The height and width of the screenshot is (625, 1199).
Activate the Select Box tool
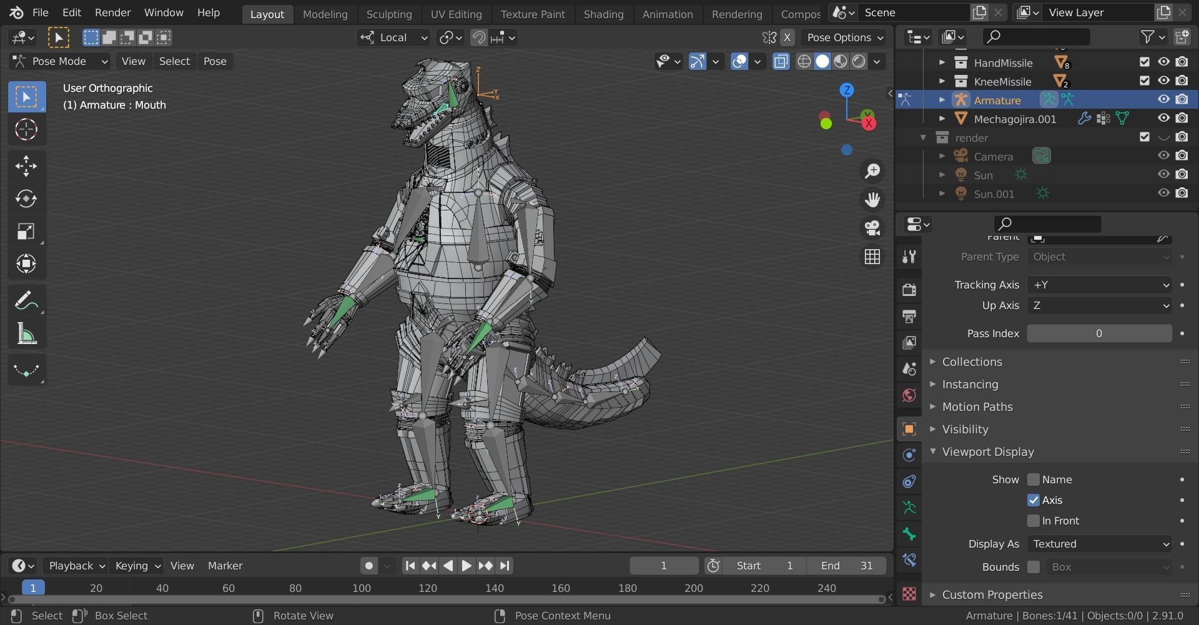click(26, 97)
